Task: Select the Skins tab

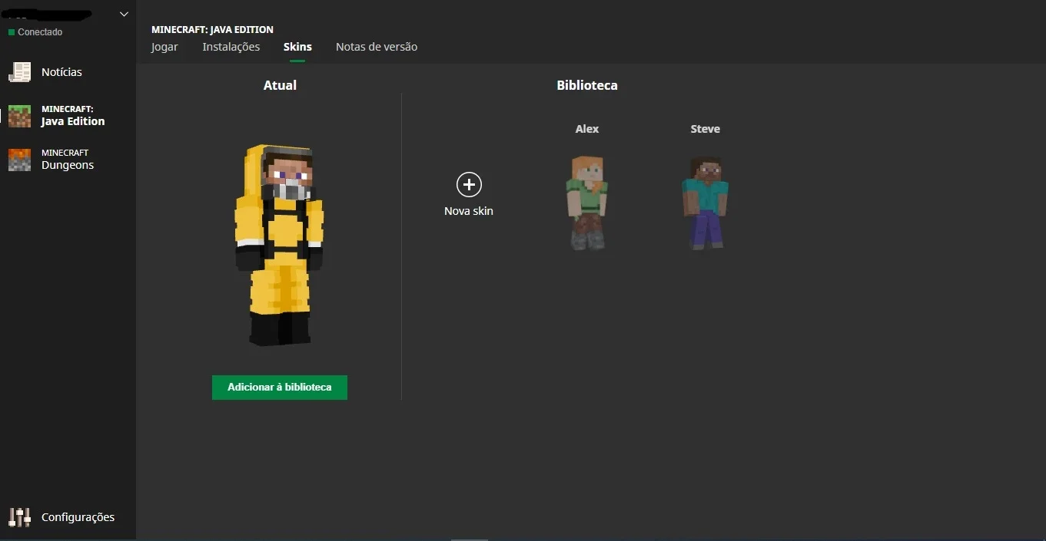Action: click(297, 47)
